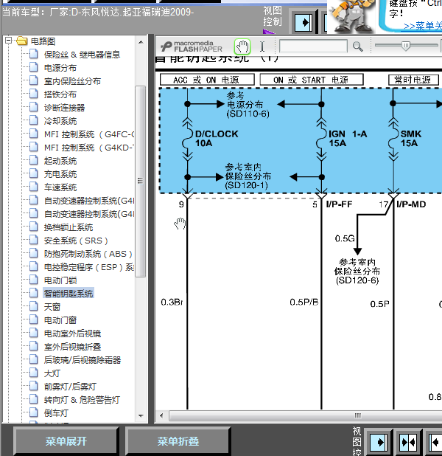Open the 电动室外后视镜 entry
The width and height of the screenshot is (442, 456).
click(x=72, y=334)
